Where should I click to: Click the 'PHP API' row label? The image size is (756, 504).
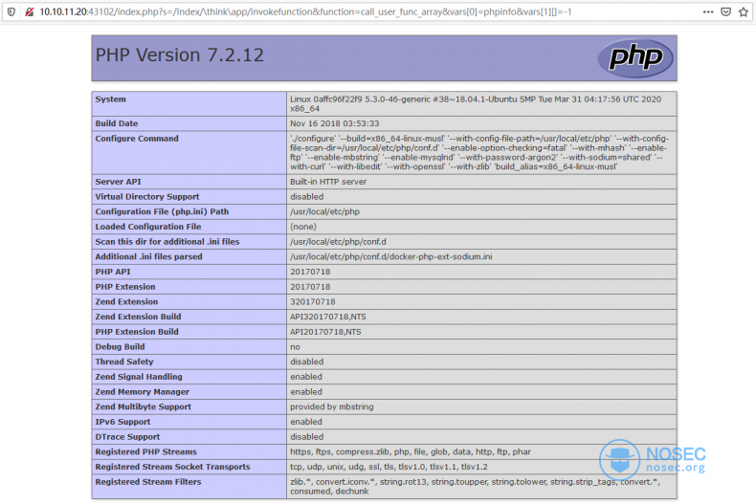click(x=113, y=272)
